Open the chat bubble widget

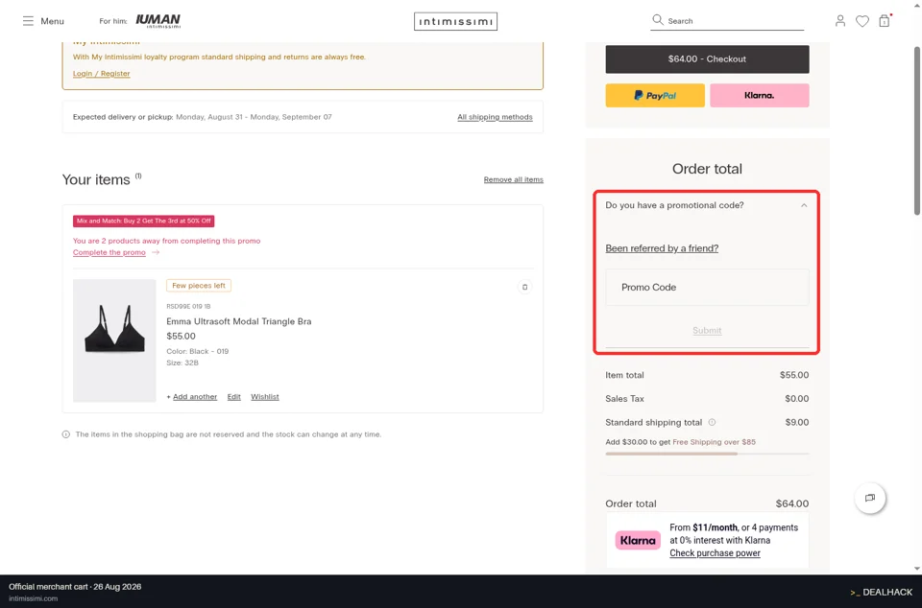(870, 498)
